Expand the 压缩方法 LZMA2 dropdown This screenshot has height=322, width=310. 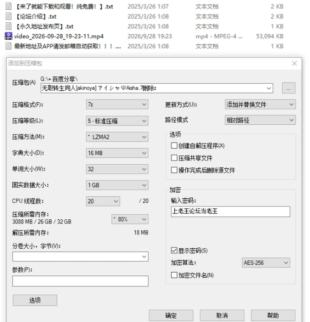(117, 137)
